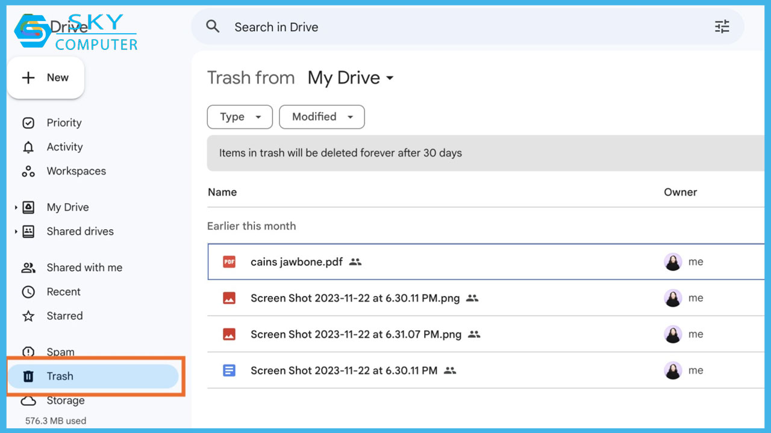Image resolution: width=771 pixels, height=433 pixels.
Task: Expand the My Drive folder tree arrow
Action: (x=16, y=207)
